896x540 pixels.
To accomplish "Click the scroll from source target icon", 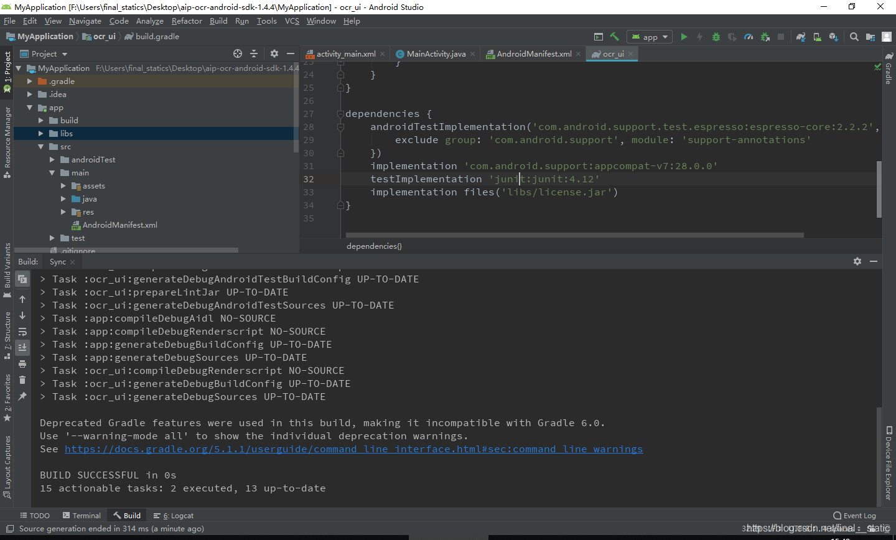I will coord(238,54).
